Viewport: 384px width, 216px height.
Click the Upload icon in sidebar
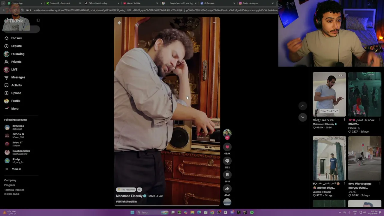coord(6,93)
